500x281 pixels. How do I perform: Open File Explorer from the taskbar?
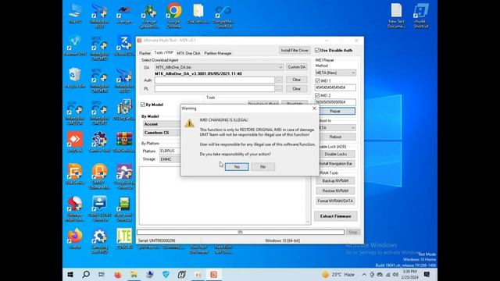pos(134,274)
